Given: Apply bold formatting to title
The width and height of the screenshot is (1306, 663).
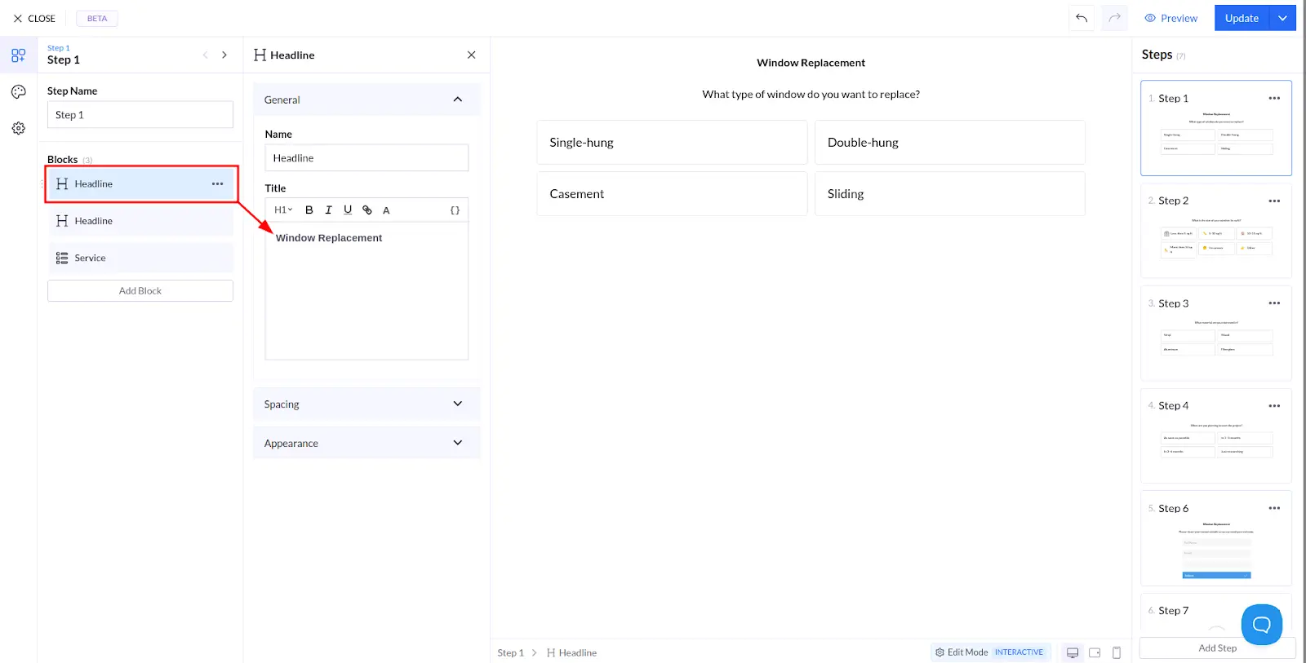Looking at the screenshot, I should (x=309, y=210).
